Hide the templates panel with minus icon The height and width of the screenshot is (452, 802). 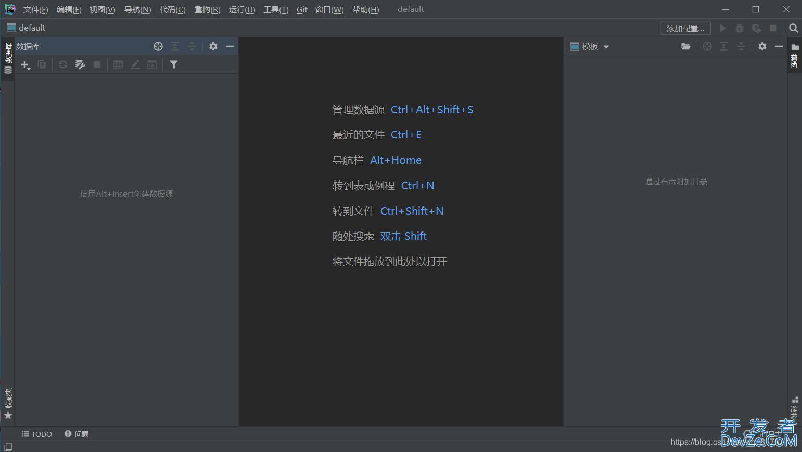point(779,46)
